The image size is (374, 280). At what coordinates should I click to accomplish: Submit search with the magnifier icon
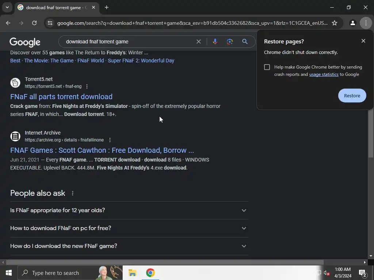coord(245,42)
